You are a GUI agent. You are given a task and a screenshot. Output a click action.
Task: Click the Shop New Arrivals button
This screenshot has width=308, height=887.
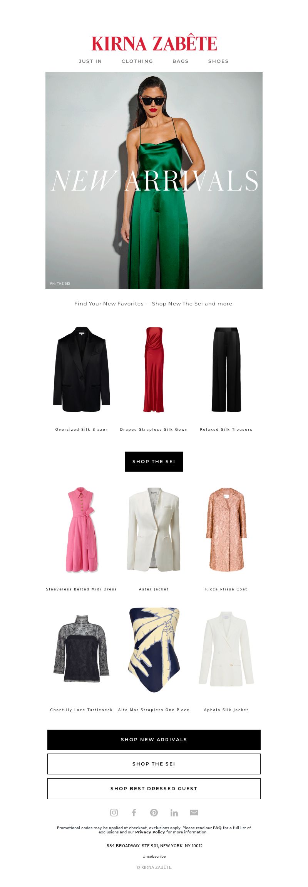tap(154, 740)
